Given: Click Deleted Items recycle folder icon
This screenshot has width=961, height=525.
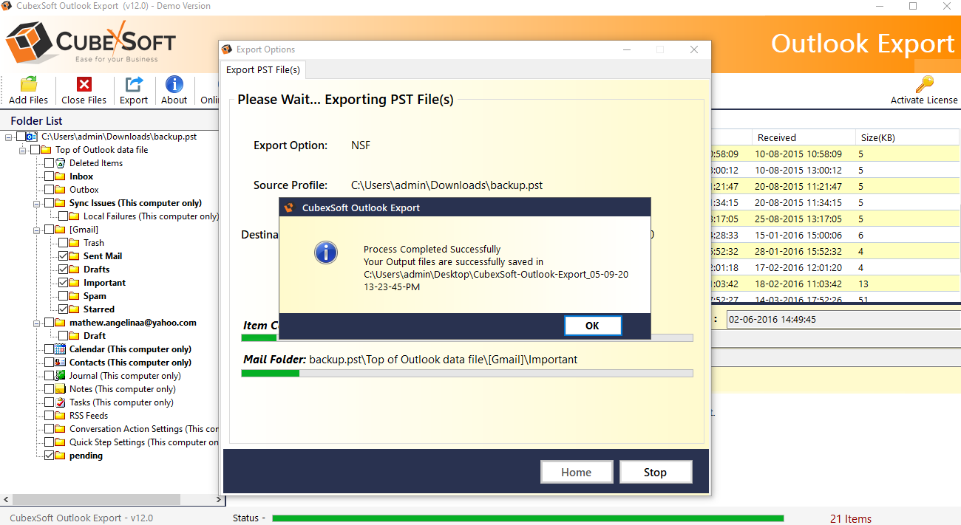Looking at the screenshot, I should tap(61, 163).
